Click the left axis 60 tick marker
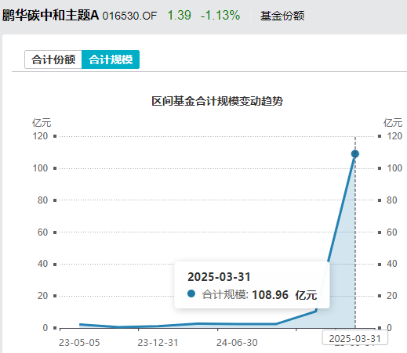Image resolution: width=407 pixels, height=353 pixels. (x=55, y=232)
